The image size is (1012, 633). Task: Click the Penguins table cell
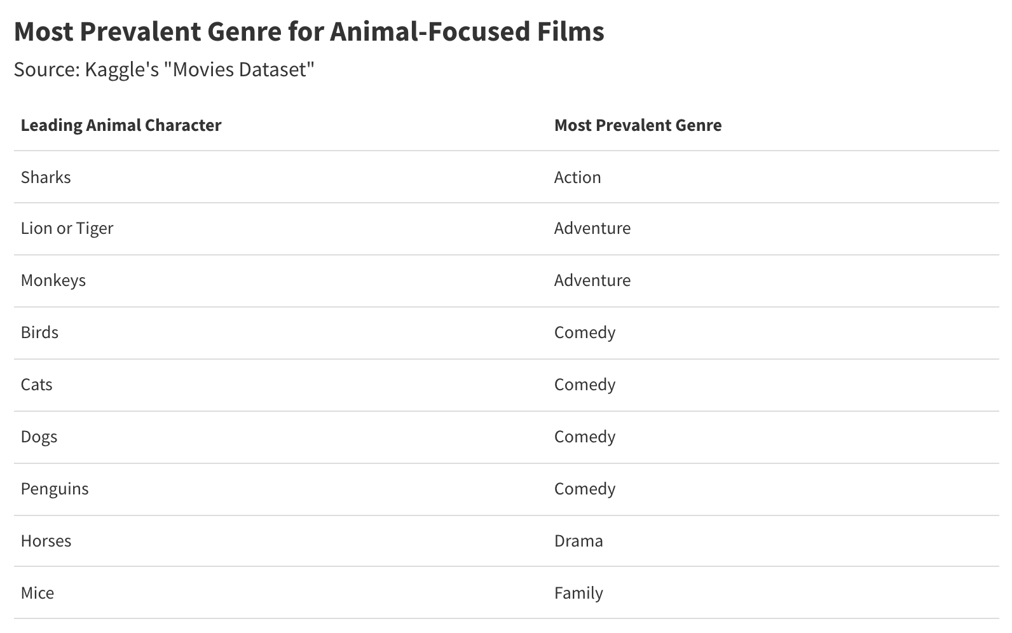coord(54,489)
